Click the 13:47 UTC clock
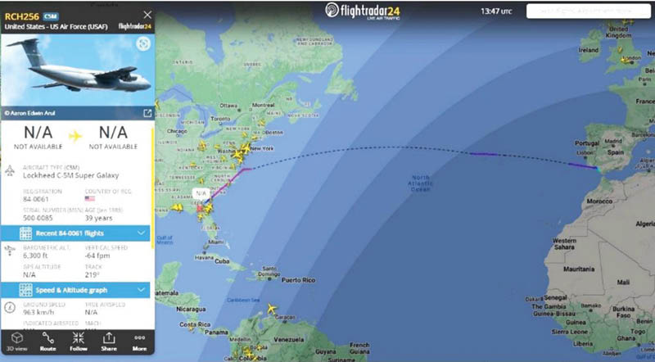The width and height of the screenshot is (655, 362). pyautogui.click(x=495, y=11)
